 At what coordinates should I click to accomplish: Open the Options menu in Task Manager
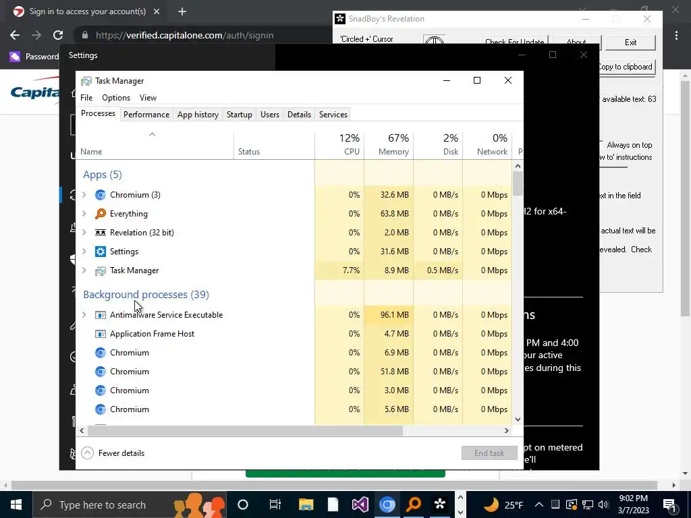(116, 98)
